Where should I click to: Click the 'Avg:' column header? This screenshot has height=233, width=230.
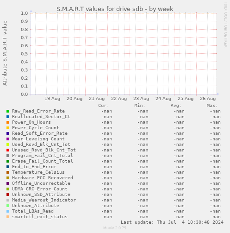click(x=176, y=106)
